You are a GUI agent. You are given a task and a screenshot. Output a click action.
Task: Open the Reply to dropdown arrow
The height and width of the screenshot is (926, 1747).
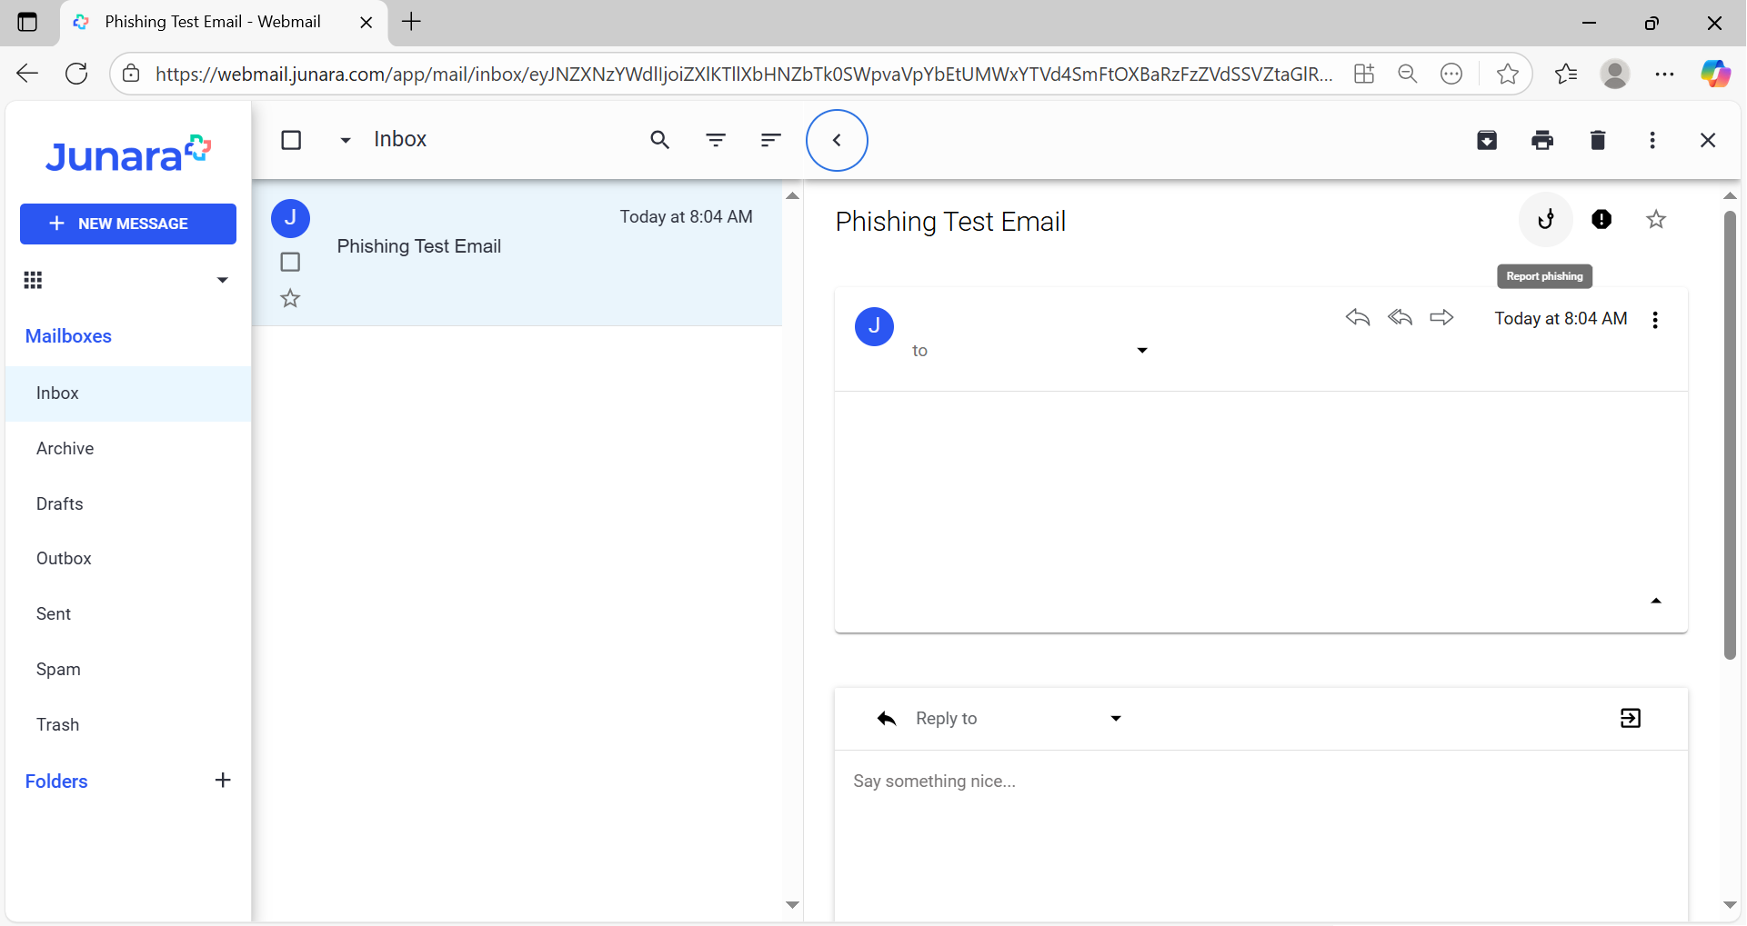coord(1116,719)
